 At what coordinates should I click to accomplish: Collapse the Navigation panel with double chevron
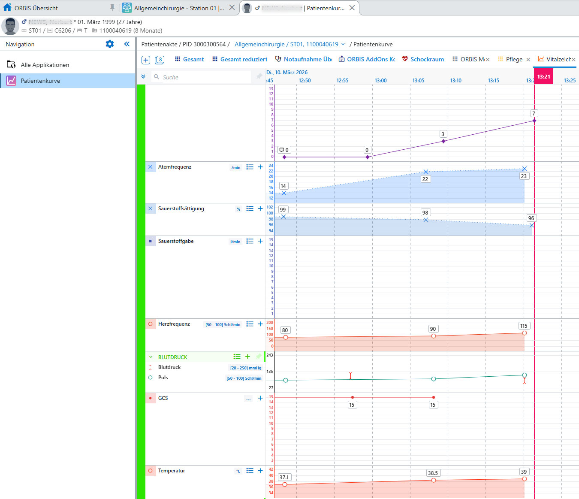coord(127,44)
